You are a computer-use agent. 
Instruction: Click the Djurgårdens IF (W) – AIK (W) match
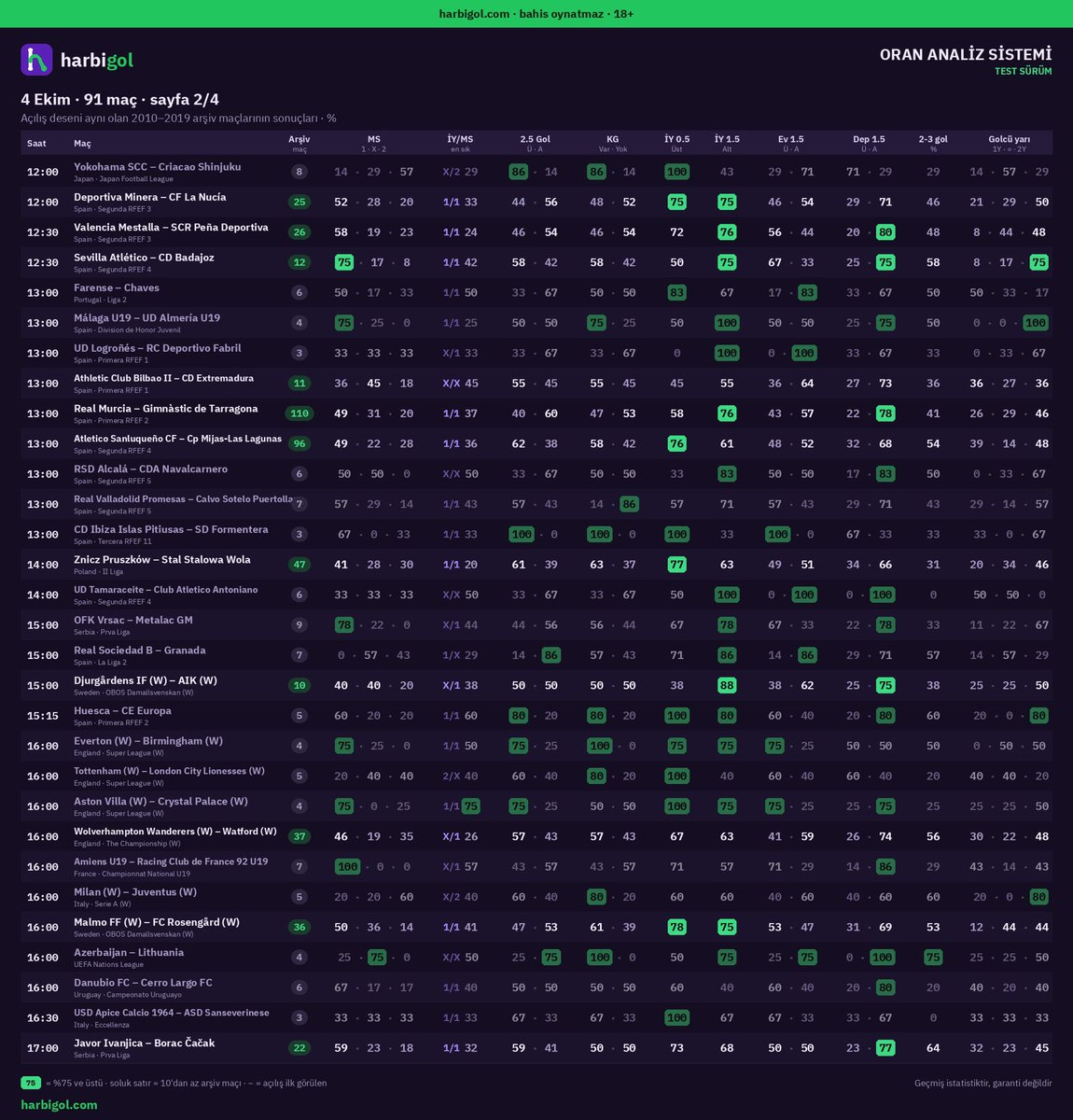pyautogui.click(x=145, y=680)
